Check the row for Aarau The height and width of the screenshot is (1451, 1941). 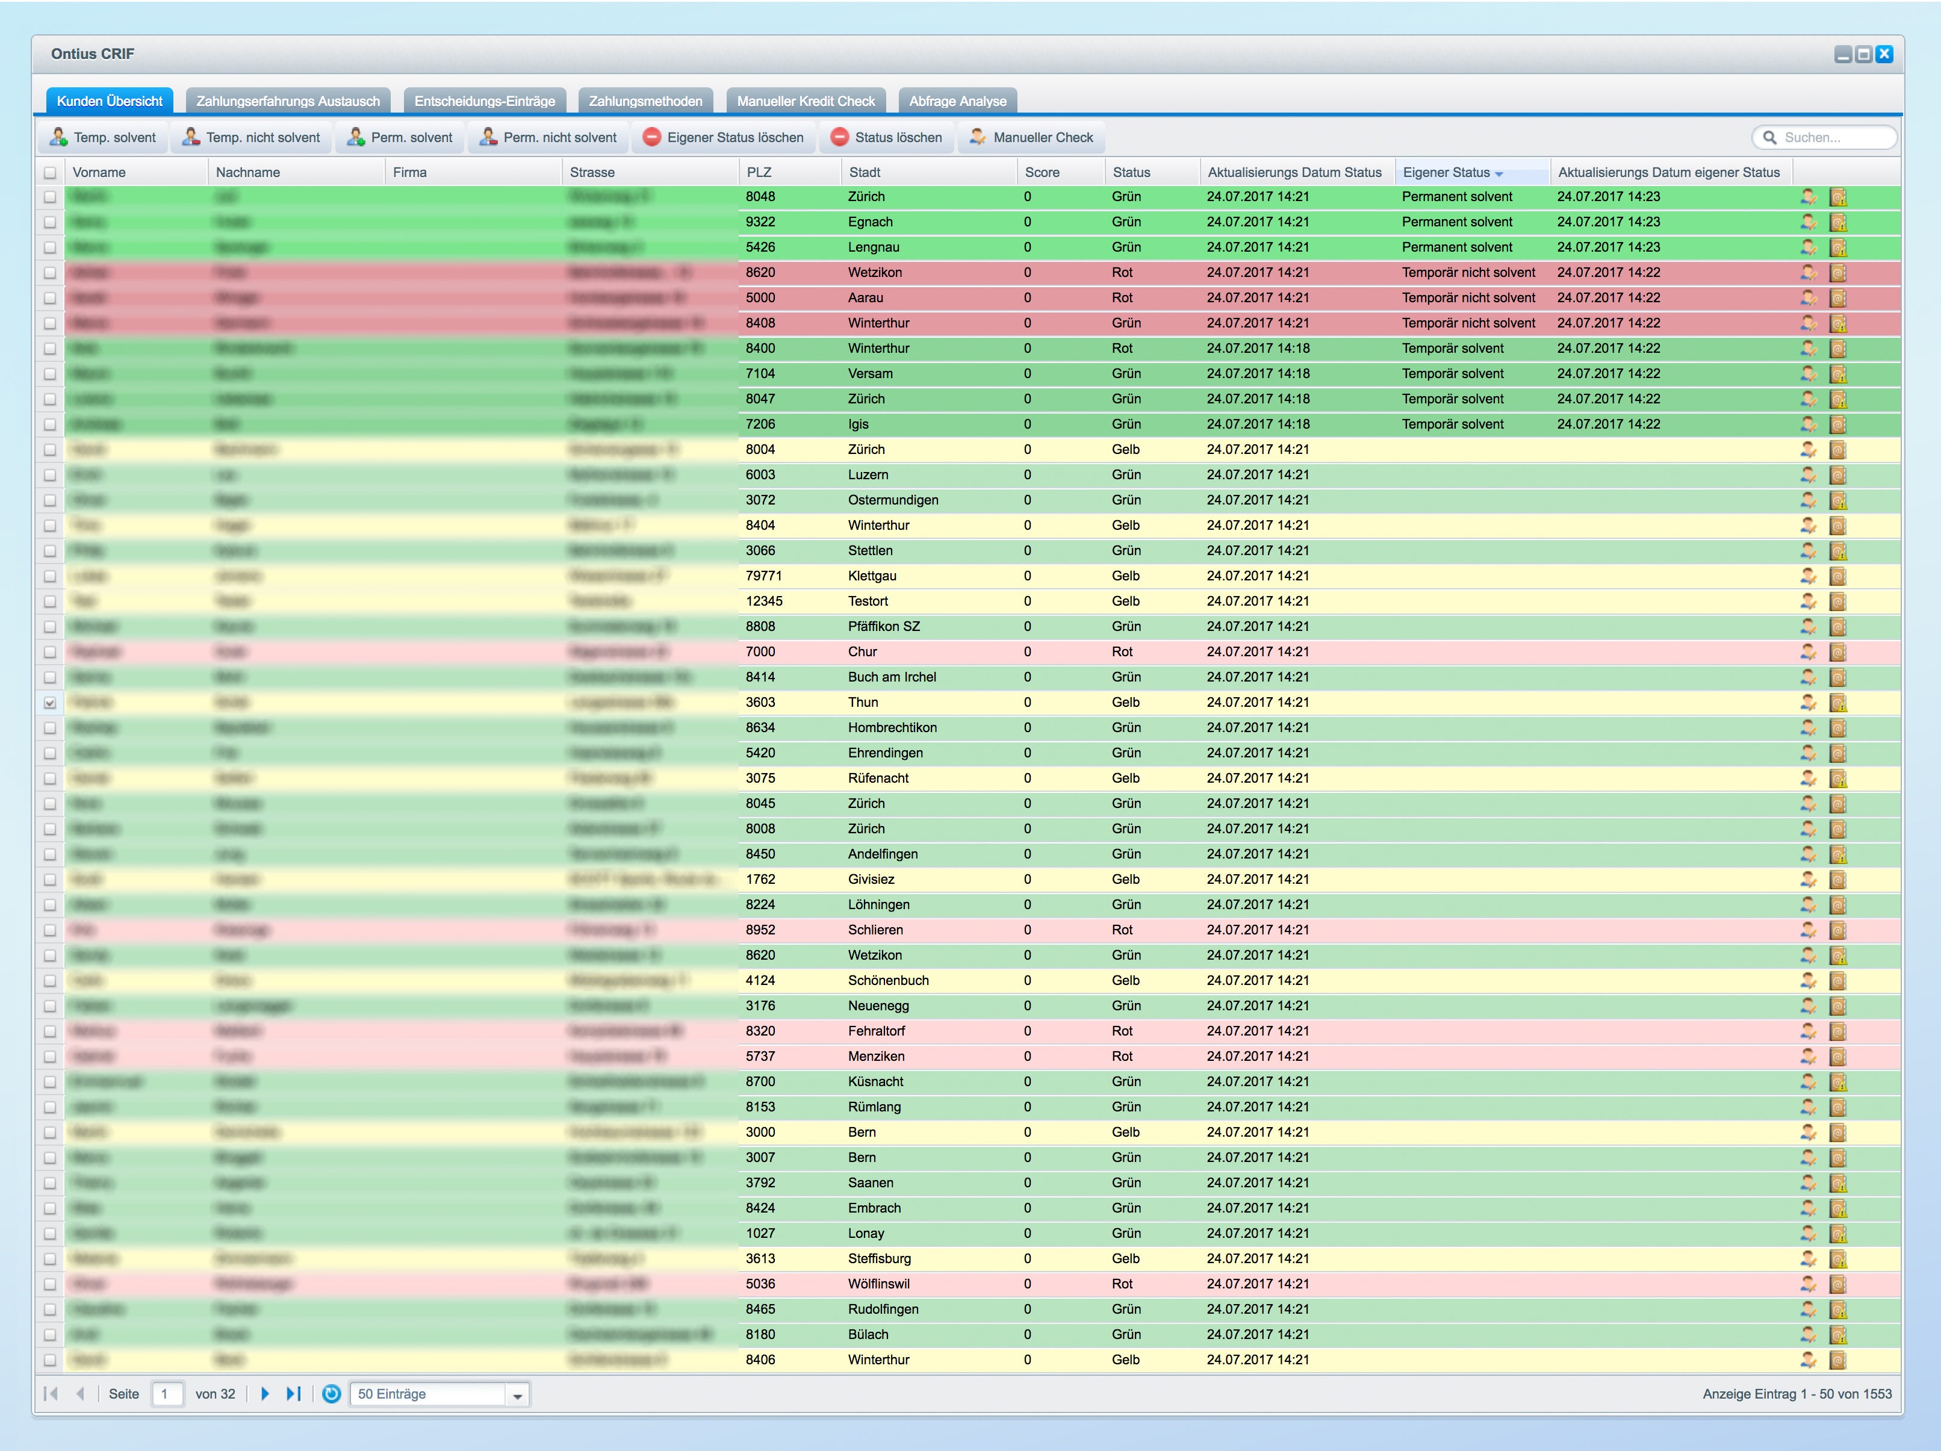[50, 298]
